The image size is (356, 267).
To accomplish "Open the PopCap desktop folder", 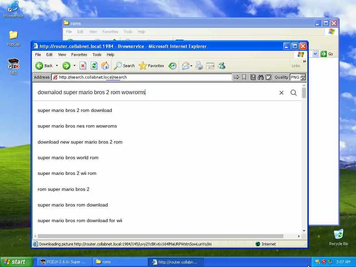I will 14,38.
